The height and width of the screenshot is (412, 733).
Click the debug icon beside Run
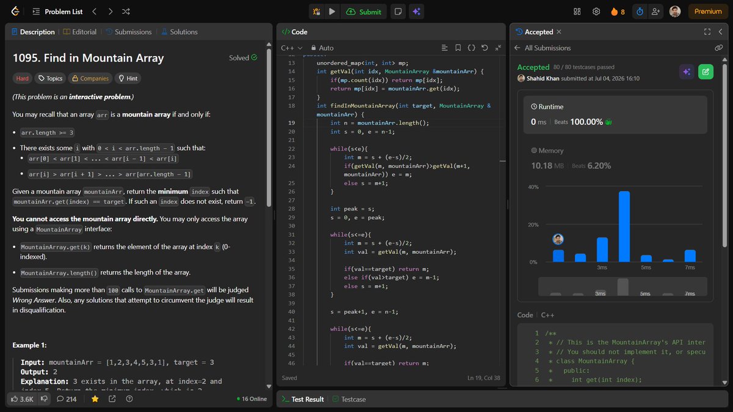pos(316,12)
